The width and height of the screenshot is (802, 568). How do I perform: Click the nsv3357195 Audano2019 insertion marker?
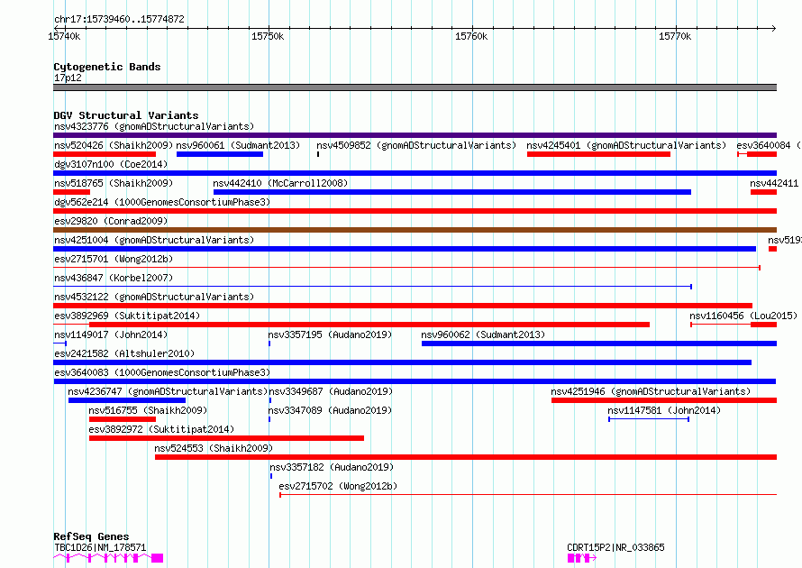point(269,344)
